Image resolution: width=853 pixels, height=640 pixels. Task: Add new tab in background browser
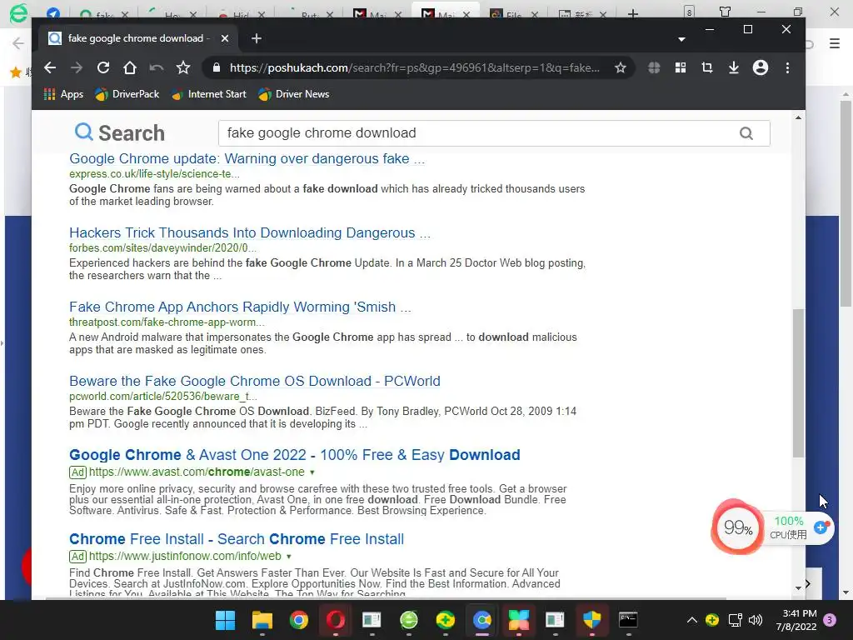click(633, 13)
